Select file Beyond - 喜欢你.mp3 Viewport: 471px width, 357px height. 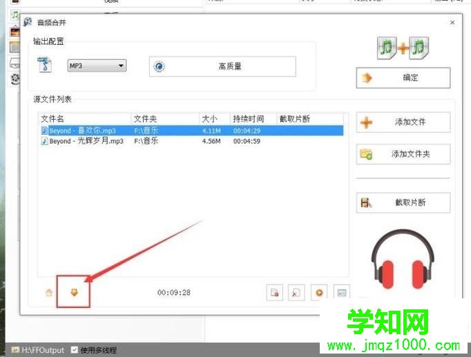83,131
